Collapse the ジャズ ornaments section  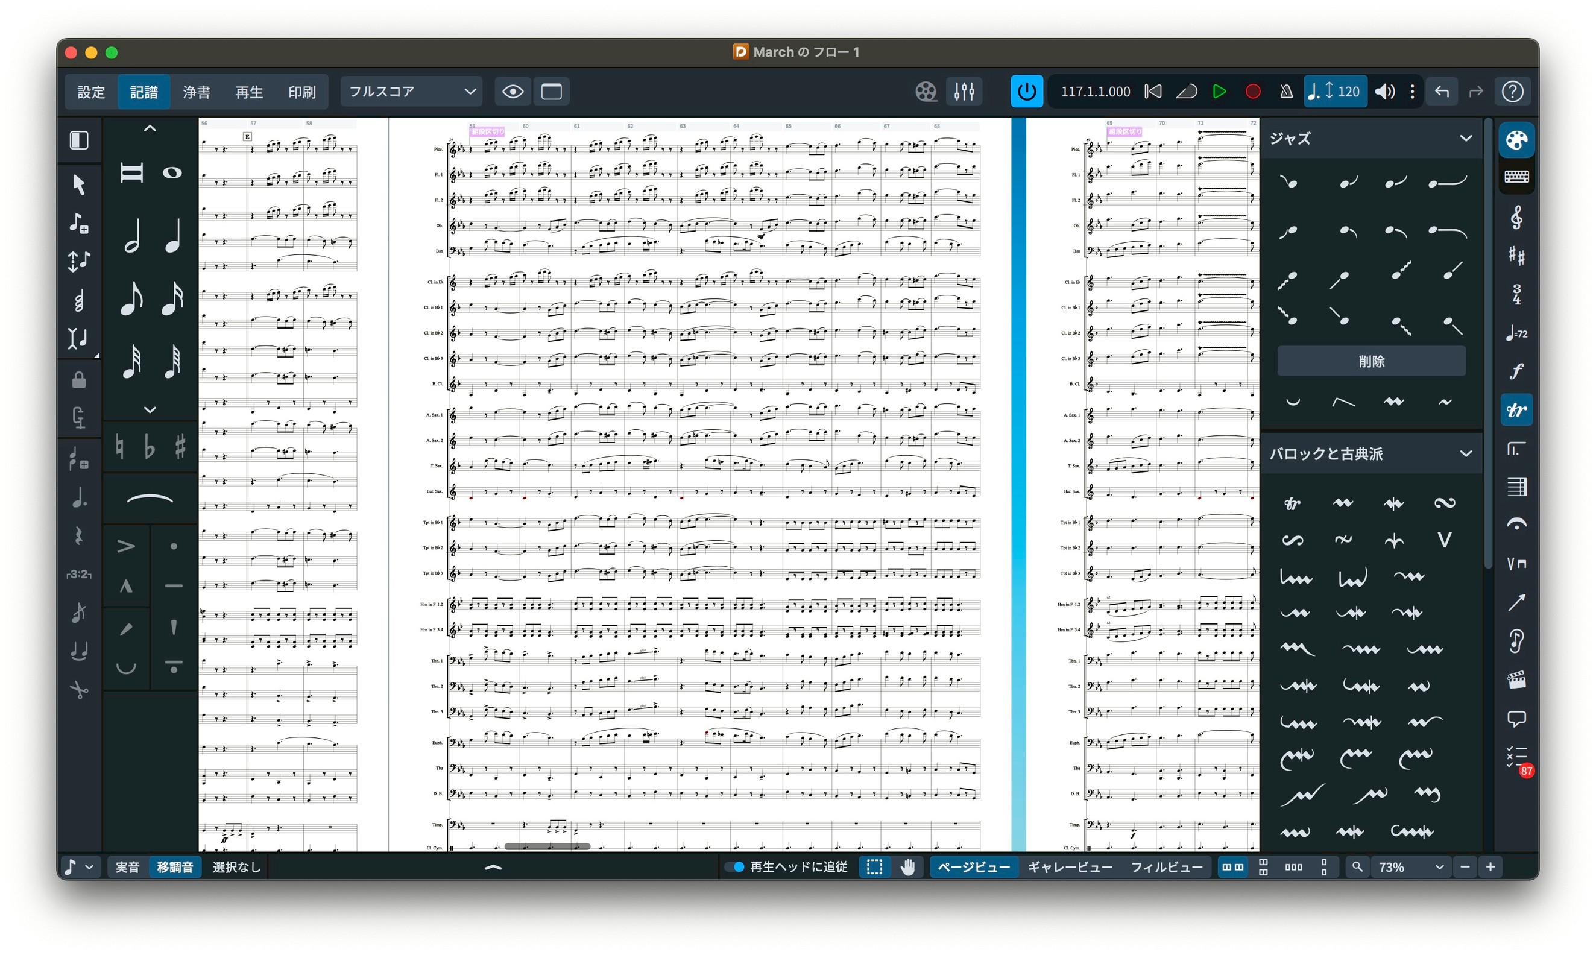pyautogui.click(x=1465, y=138)
